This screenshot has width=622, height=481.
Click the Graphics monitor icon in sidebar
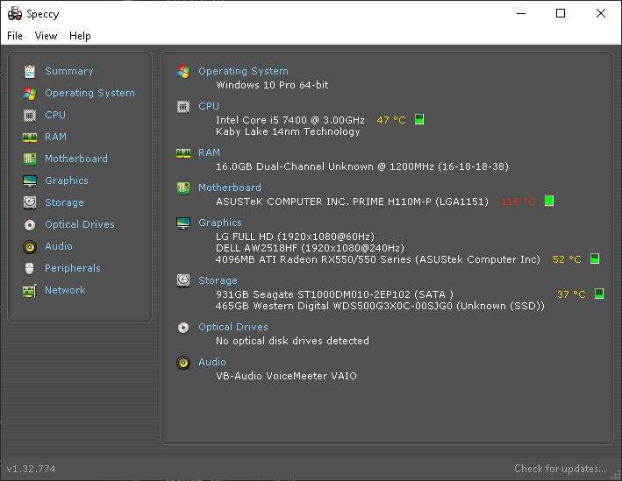30,181
